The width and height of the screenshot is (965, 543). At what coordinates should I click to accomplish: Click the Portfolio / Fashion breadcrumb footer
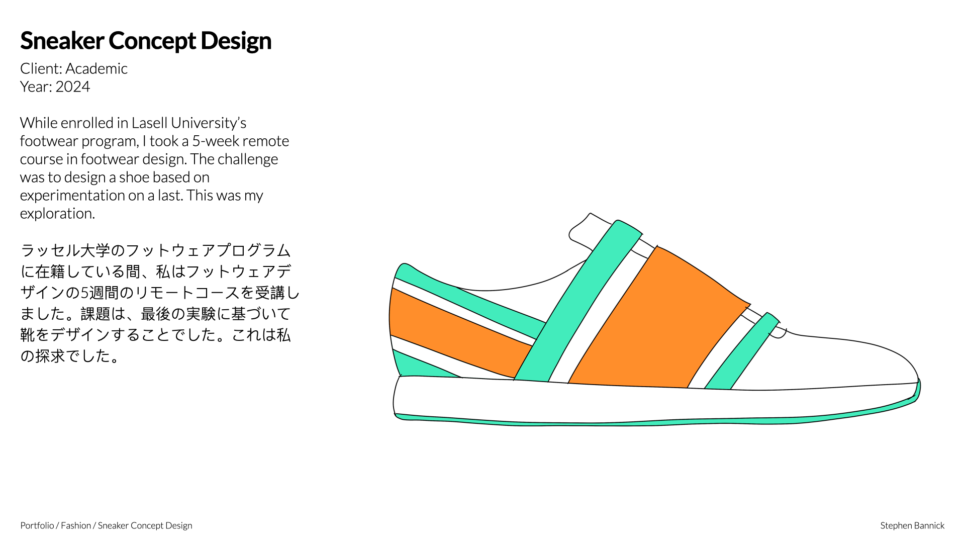click(107, 525)
